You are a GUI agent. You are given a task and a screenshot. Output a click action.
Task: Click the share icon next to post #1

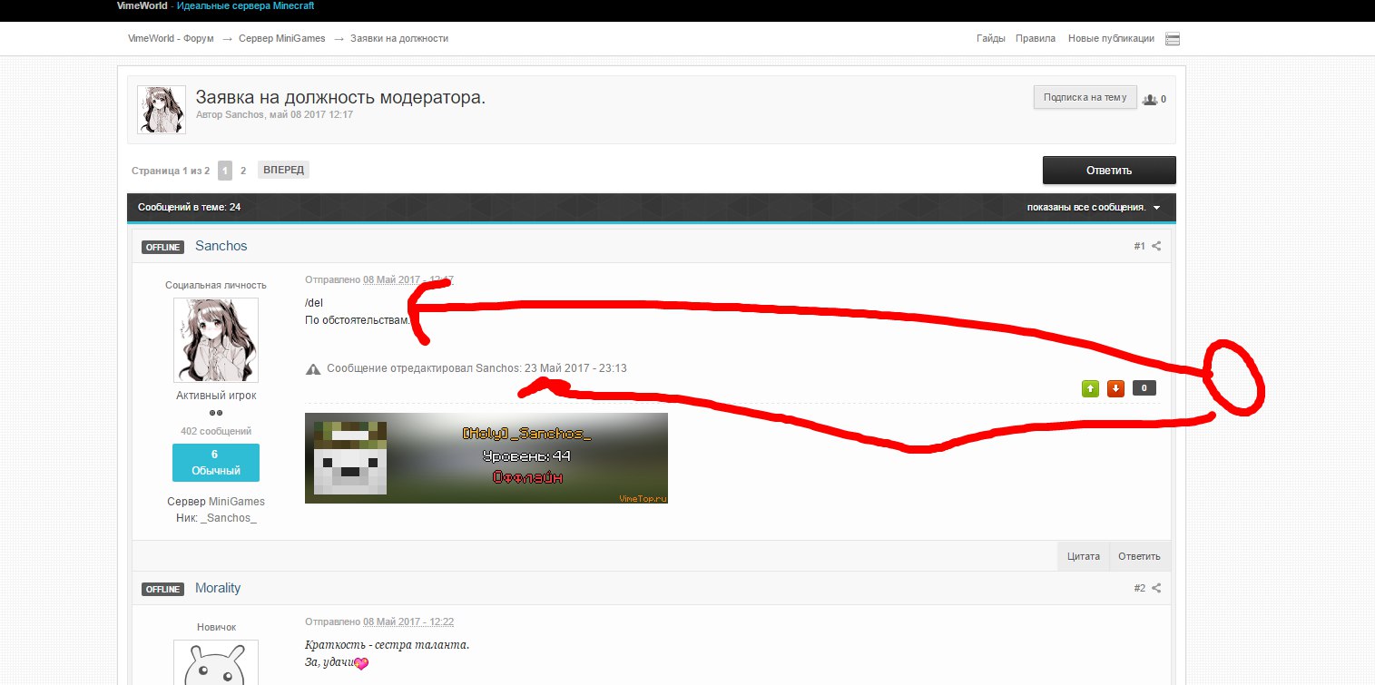coord(1156,246)
